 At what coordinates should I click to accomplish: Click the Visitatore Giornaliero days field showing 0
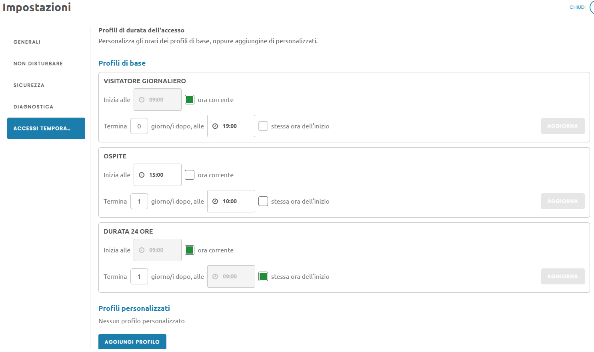pos(139,126)
